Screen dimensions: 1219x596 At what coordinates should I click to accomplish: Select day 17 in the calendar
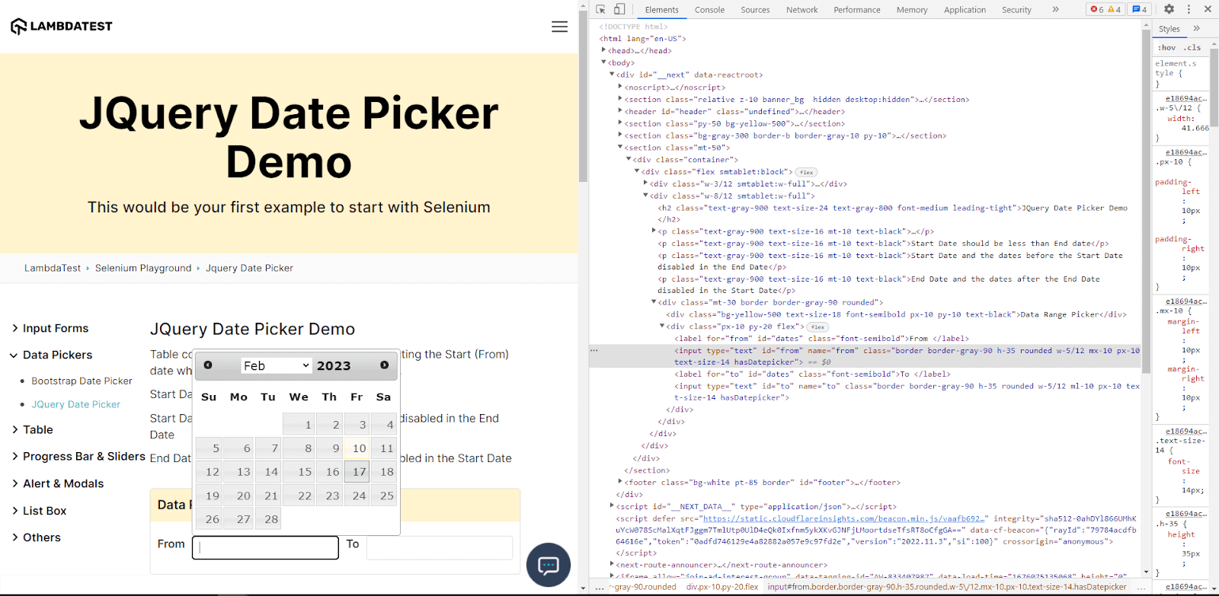(357, 472)
